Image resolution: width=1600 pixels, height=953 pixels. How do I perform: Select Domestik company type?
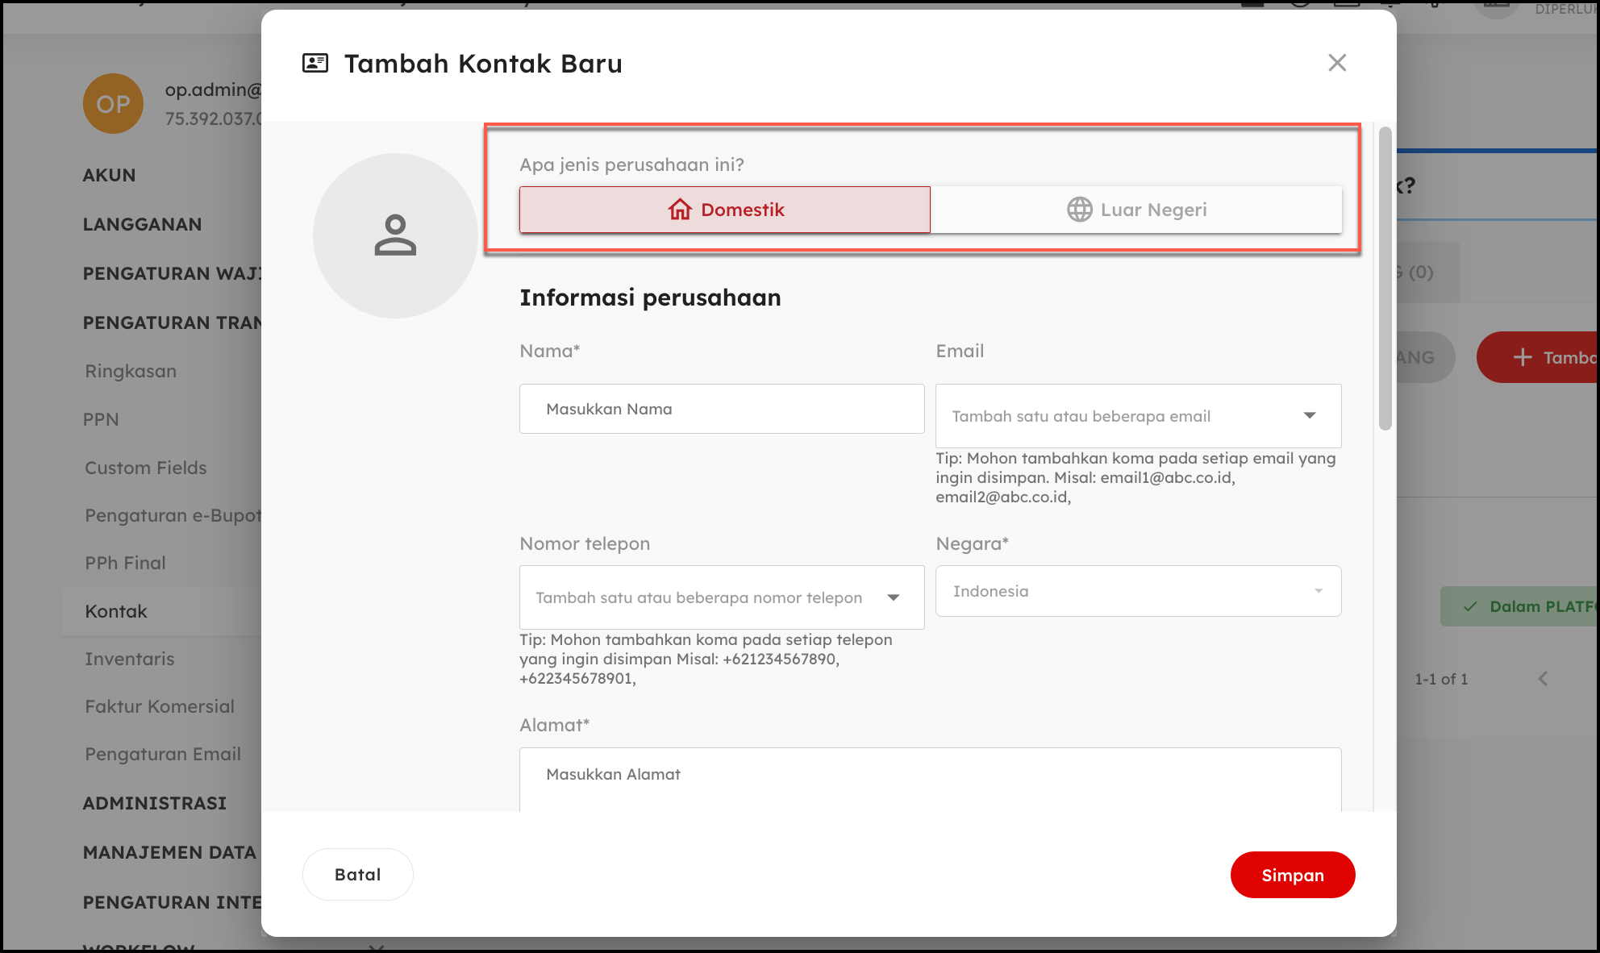coord(724,210)
